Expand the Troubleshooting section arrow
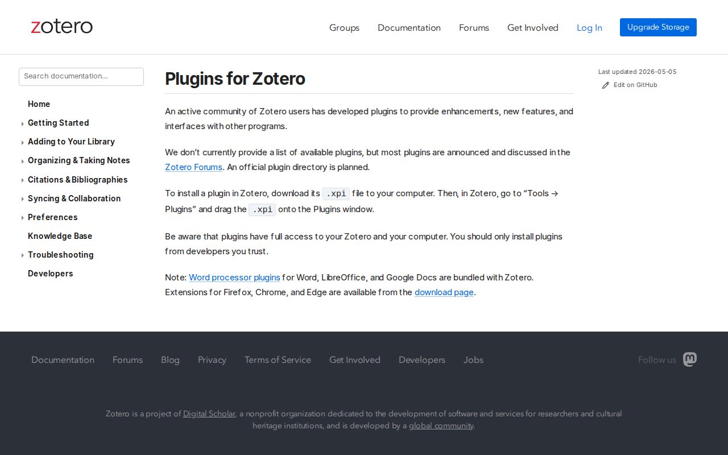The width and height of the screenshot is (728, 455). [x=22, y=255]
